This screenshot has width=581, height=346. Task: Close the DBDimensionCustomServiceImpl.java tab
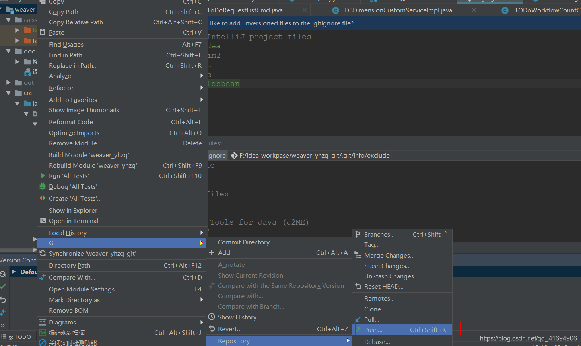pos(474,10)
